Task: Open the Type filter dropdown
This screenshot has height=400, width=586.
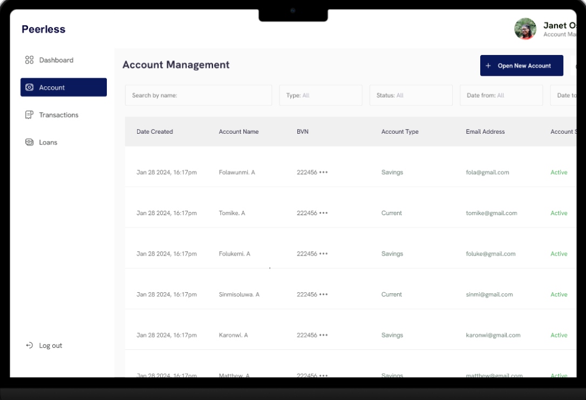Action: [x=321, y=95]
